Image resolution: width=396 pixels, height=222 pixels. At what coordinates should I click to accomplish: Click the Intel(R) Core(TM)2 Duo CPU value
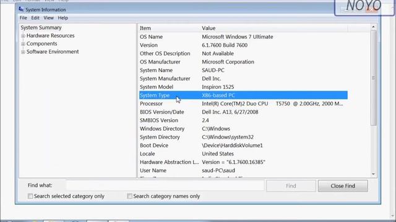(x=272, y=104)
